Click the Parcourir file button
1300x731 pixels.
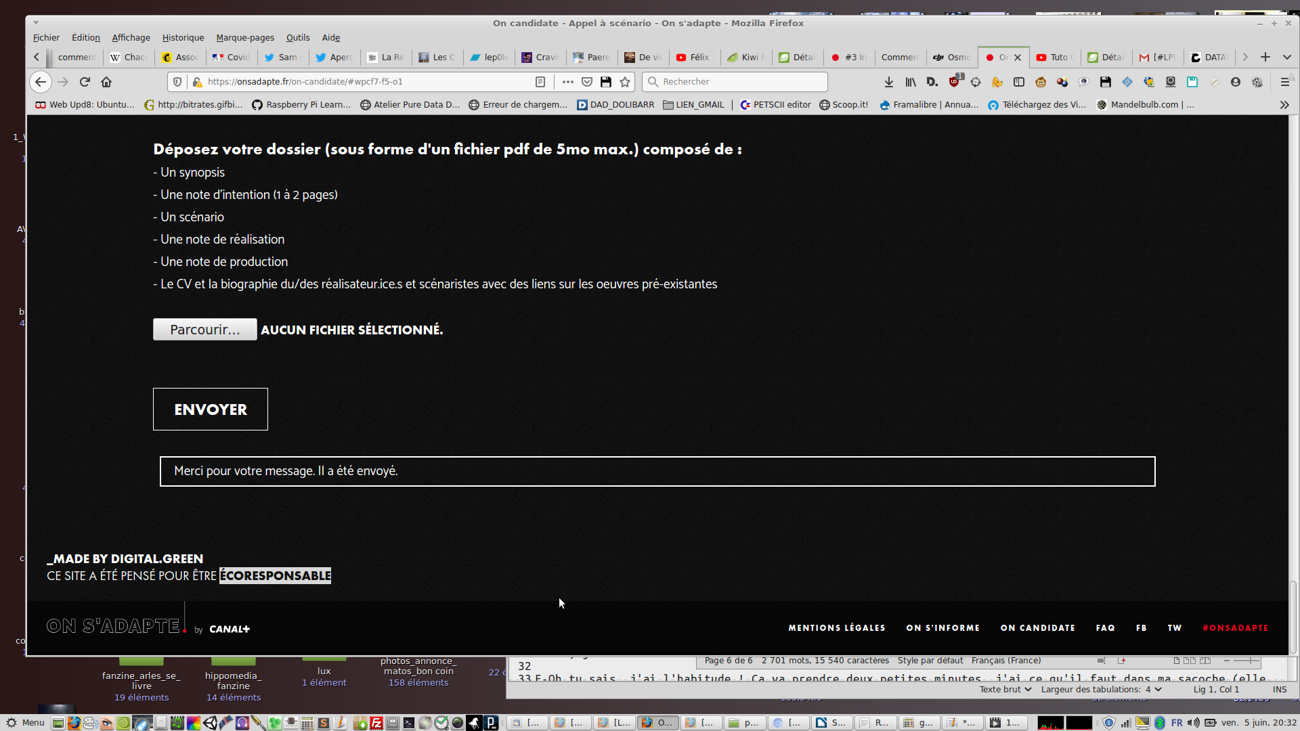pos(204,330)
